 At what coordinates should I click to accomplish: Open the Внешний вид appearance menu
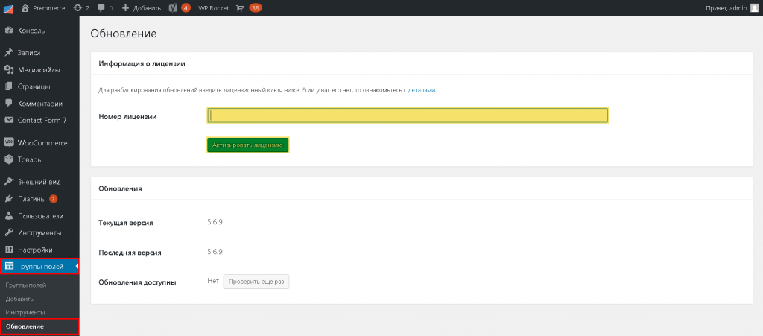pos(39,181)
